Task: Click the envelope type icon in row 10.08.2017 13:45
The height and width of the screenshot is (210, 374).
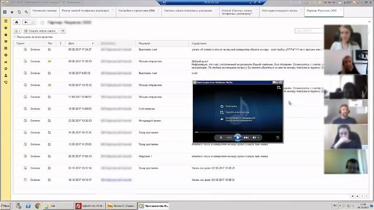Action: pyautogui.click(x=49, y=85)
